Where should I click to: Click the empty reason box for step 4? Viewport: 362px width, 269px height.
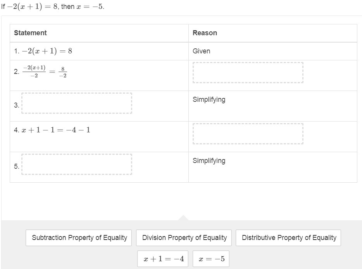pos(248,134)
